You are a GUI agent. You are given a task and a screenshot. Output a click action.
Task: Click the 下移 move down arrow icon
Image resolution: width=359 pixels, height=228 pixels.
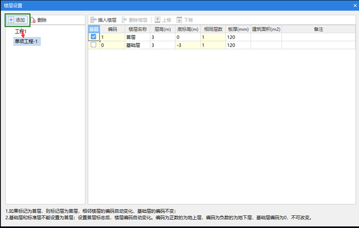[x=179, y=20]
